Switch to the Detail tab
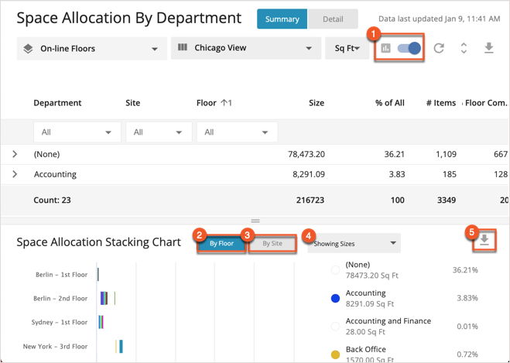510x363 pixels. coord(333,19)
